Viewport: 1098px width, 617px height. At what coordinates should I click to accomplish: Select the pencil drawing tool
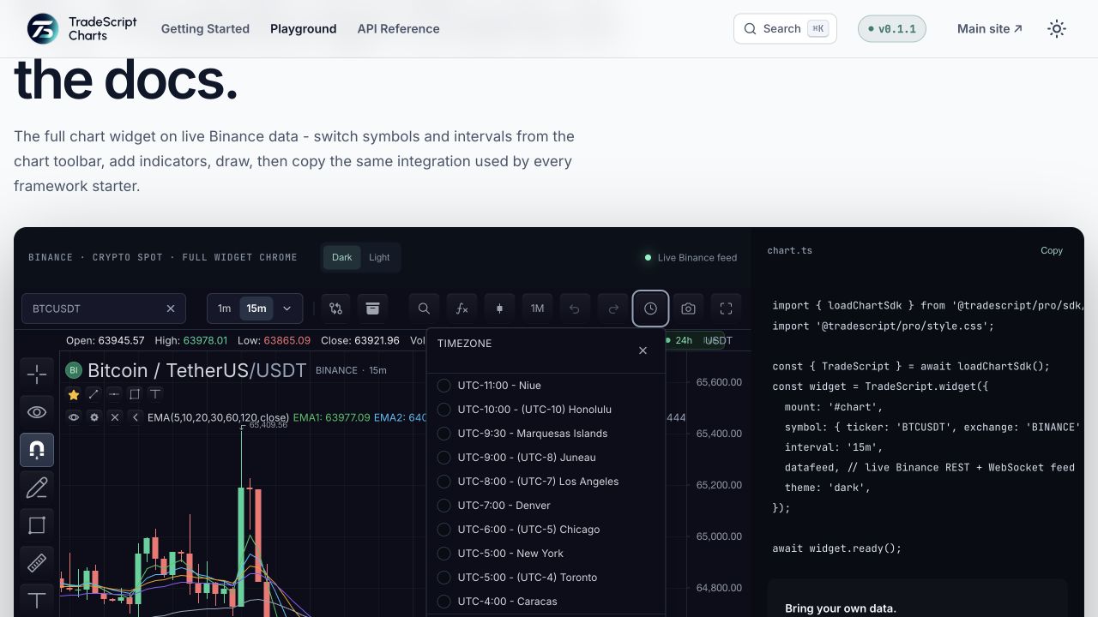tap(37, 488)
